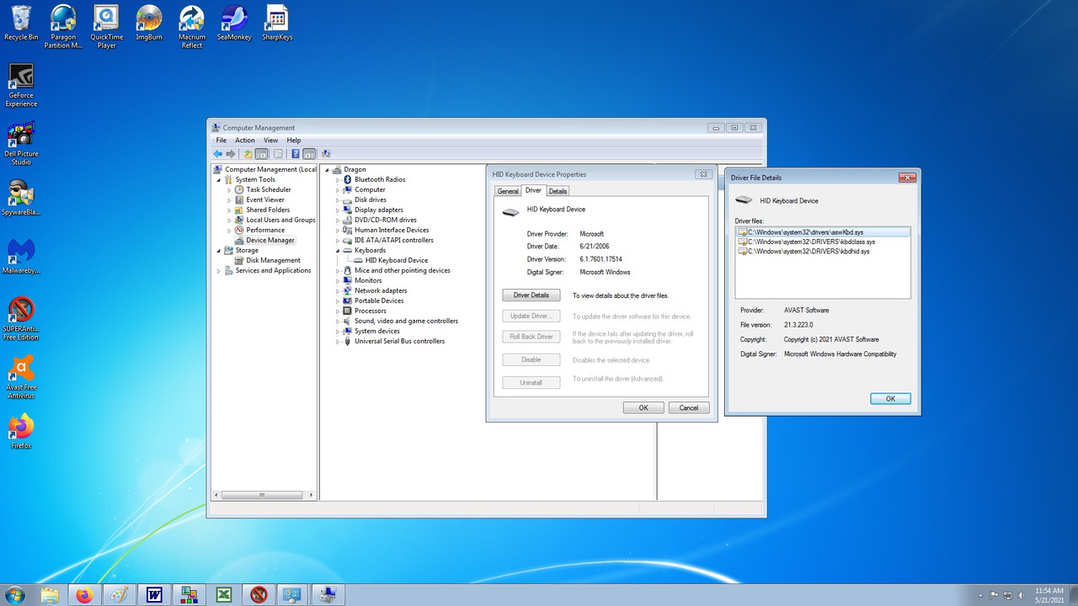Open the Help menu
The height and width of the screenshot is (606, 1078).
(293, 141)
